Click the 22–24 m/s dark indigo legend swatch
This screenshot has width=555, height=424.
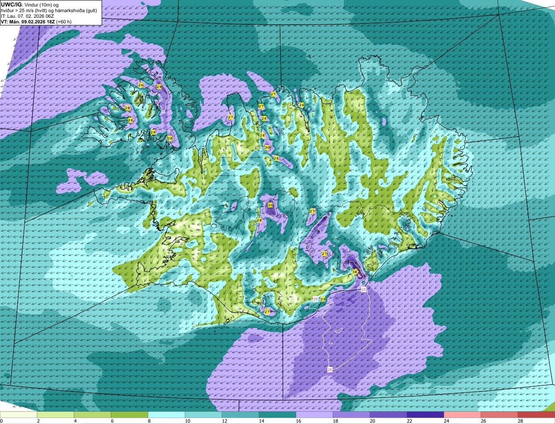point(425,414)
